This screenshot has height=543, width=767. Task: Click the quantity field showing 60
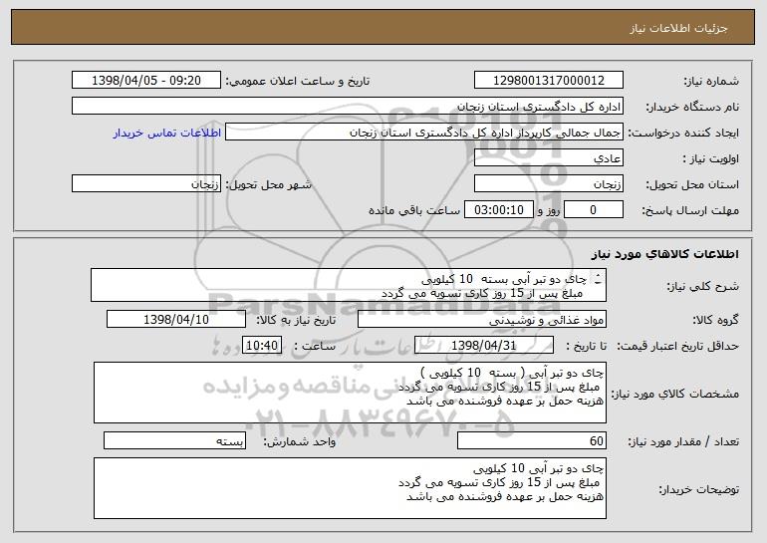[532, 440]
